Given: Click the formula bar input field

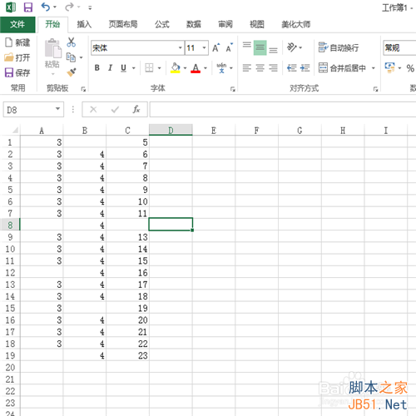Looking at the screenshot, I should pyautogui.click(x=283, y=110).
